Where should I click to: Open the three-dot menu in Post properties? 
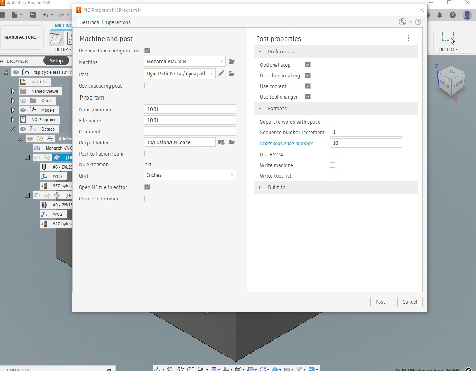408,38
